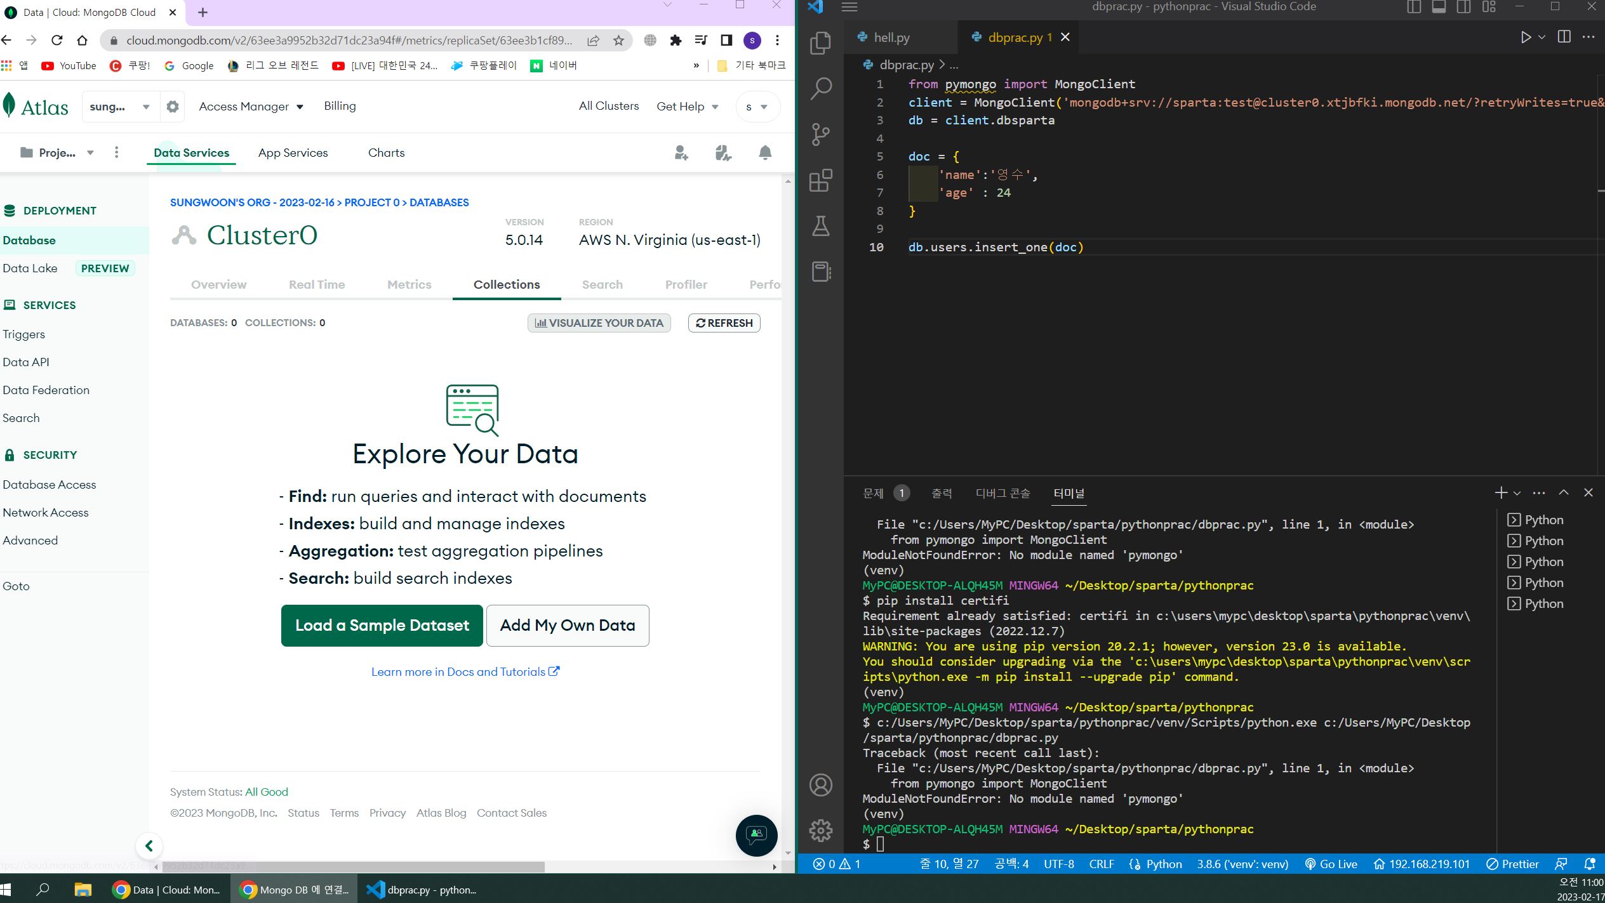Open Atlas chat support bubble
Image resolution: width=1605 pixels, height=903 pixels.
coord(756,835)
